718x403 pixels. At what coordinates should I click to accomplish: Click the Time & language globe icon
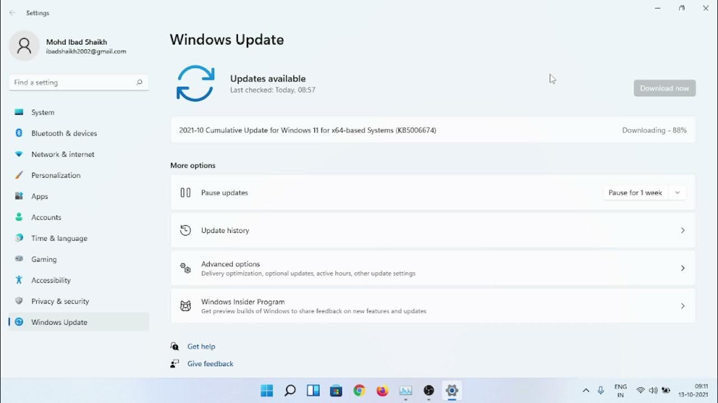tap(19, 238)
